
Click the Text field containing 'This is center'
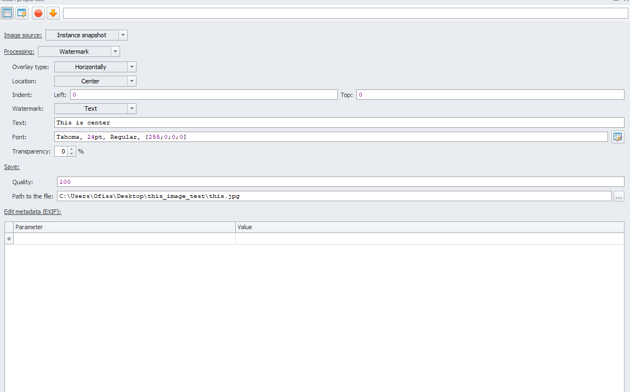pos(339,123)
